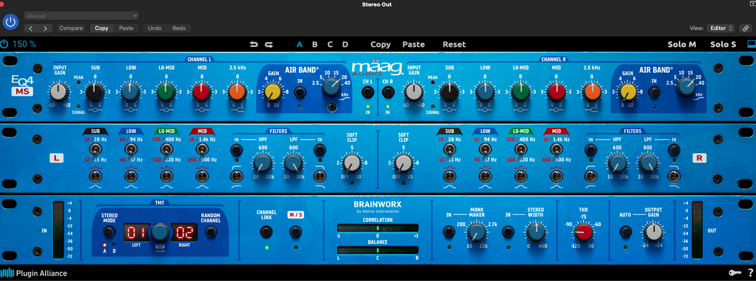This screenshot has width=756, height=281.
Task: Click left LOW 65/94 Hz selector button
Action: [x=131, y=149]
